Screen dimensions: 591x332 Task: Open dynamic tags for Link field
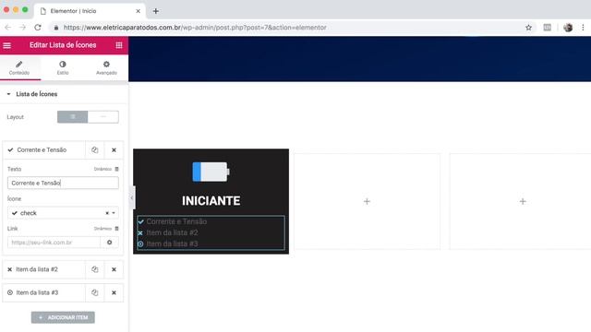click(x=106, y=229)
